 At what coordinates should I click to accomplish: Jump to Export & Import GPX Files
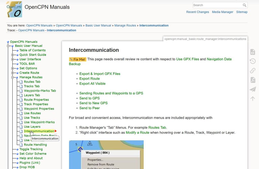(x=100, y=74)
